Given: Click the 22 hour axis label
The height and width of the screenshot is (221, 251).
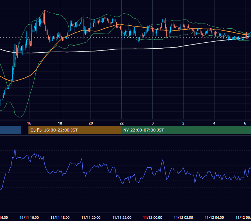Looking at the screenshot, I should point(122,123).
